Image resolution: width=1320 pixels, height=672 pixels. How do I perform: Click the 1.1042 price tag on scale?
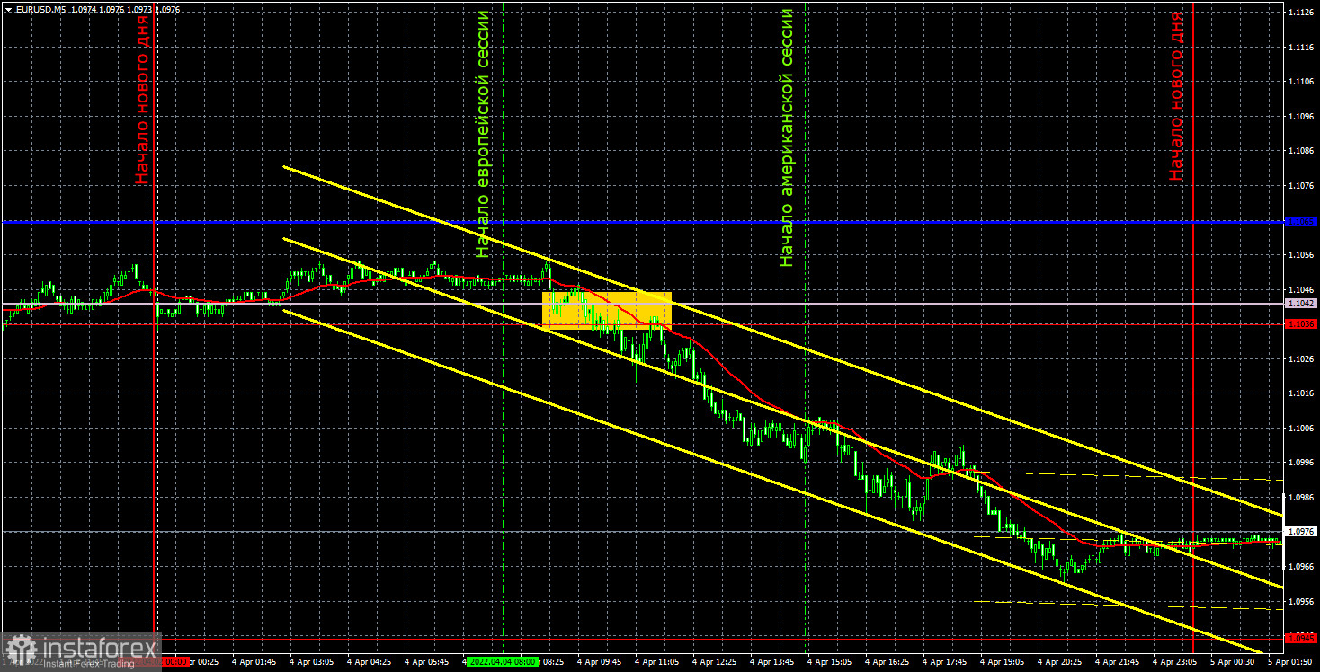click(1301, 304)
